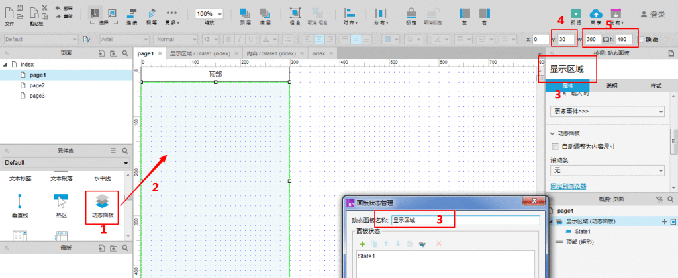The width and height of the screenshot is (678, 278).
Task: Click add master icon in 母版 panel
Action: [x=101, y=248]
